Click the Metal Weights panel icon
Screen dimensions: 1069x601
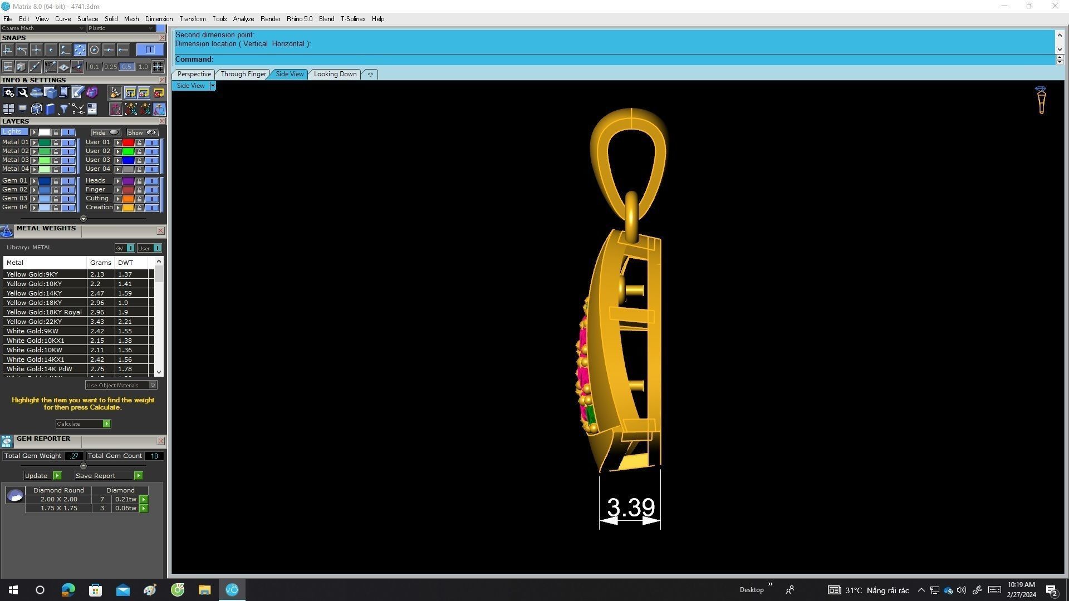pyautogui.click(x=7, y=231)
